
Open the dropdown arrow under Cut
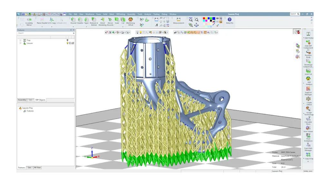tap(123, 27)
